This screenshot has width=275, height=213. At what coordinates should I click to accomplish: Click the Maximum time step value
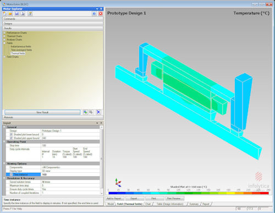click(x=70, y=185)
